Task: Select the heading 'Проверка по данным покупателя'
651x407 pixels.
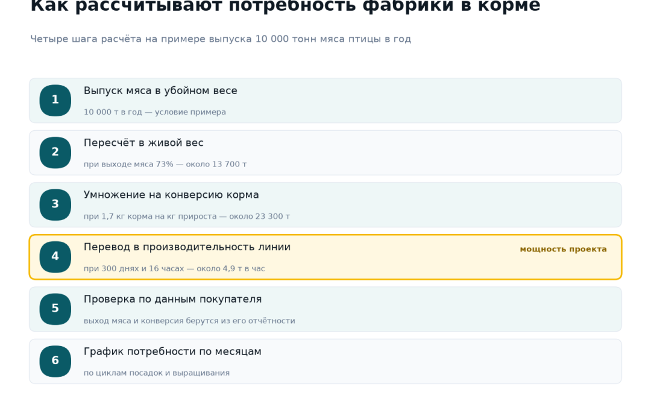Action: point(173,299)
